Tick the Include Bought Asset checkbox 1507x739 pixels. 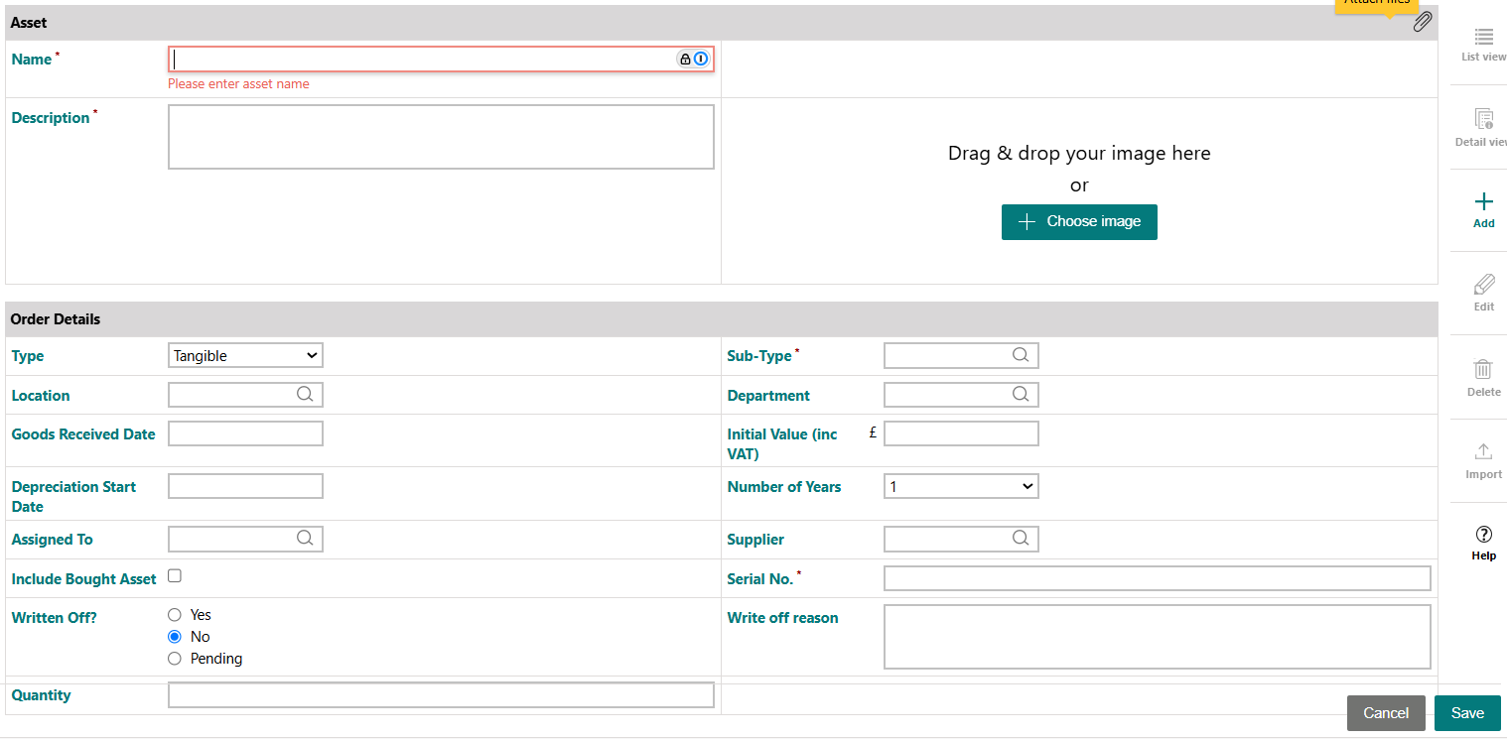[x=175, y=575]
